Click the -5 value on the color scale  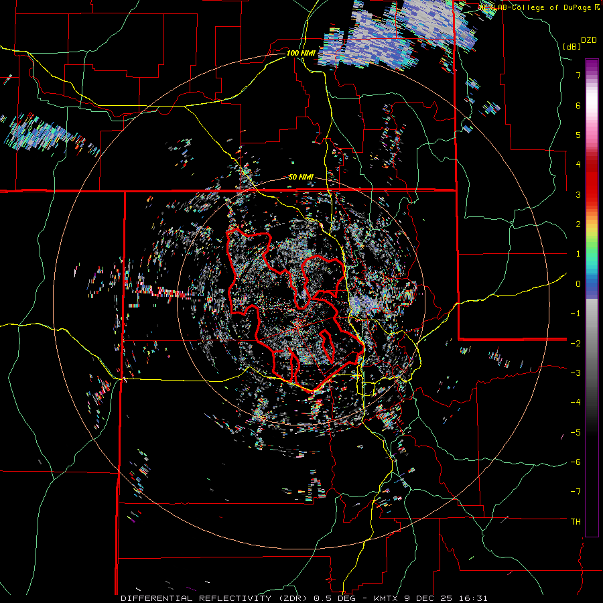[576, 432]
